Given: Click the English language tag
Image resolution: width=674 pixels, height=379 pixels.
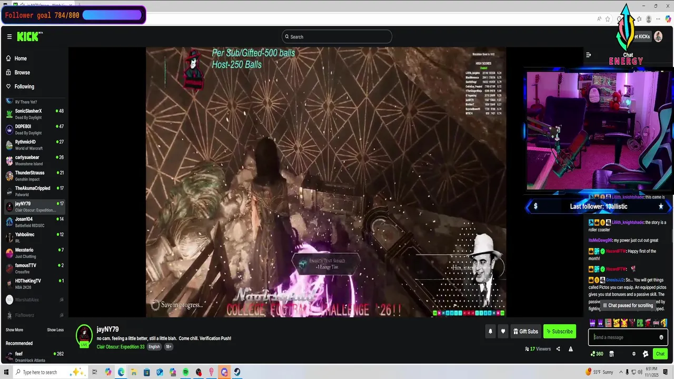Looking at the screenshot, I should click(154, 347).
